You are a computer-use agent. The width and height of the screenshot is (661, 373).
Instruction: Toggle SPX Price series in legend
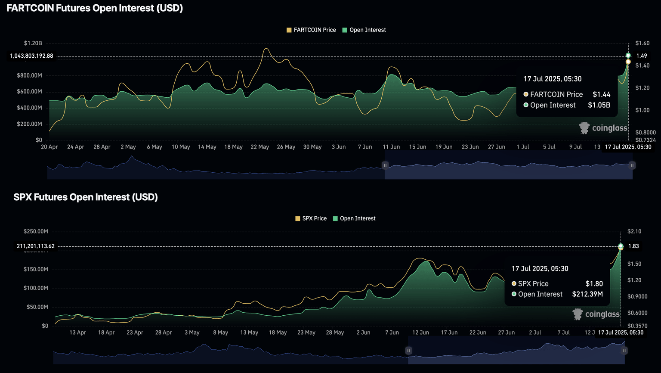(x=311, y=219)
